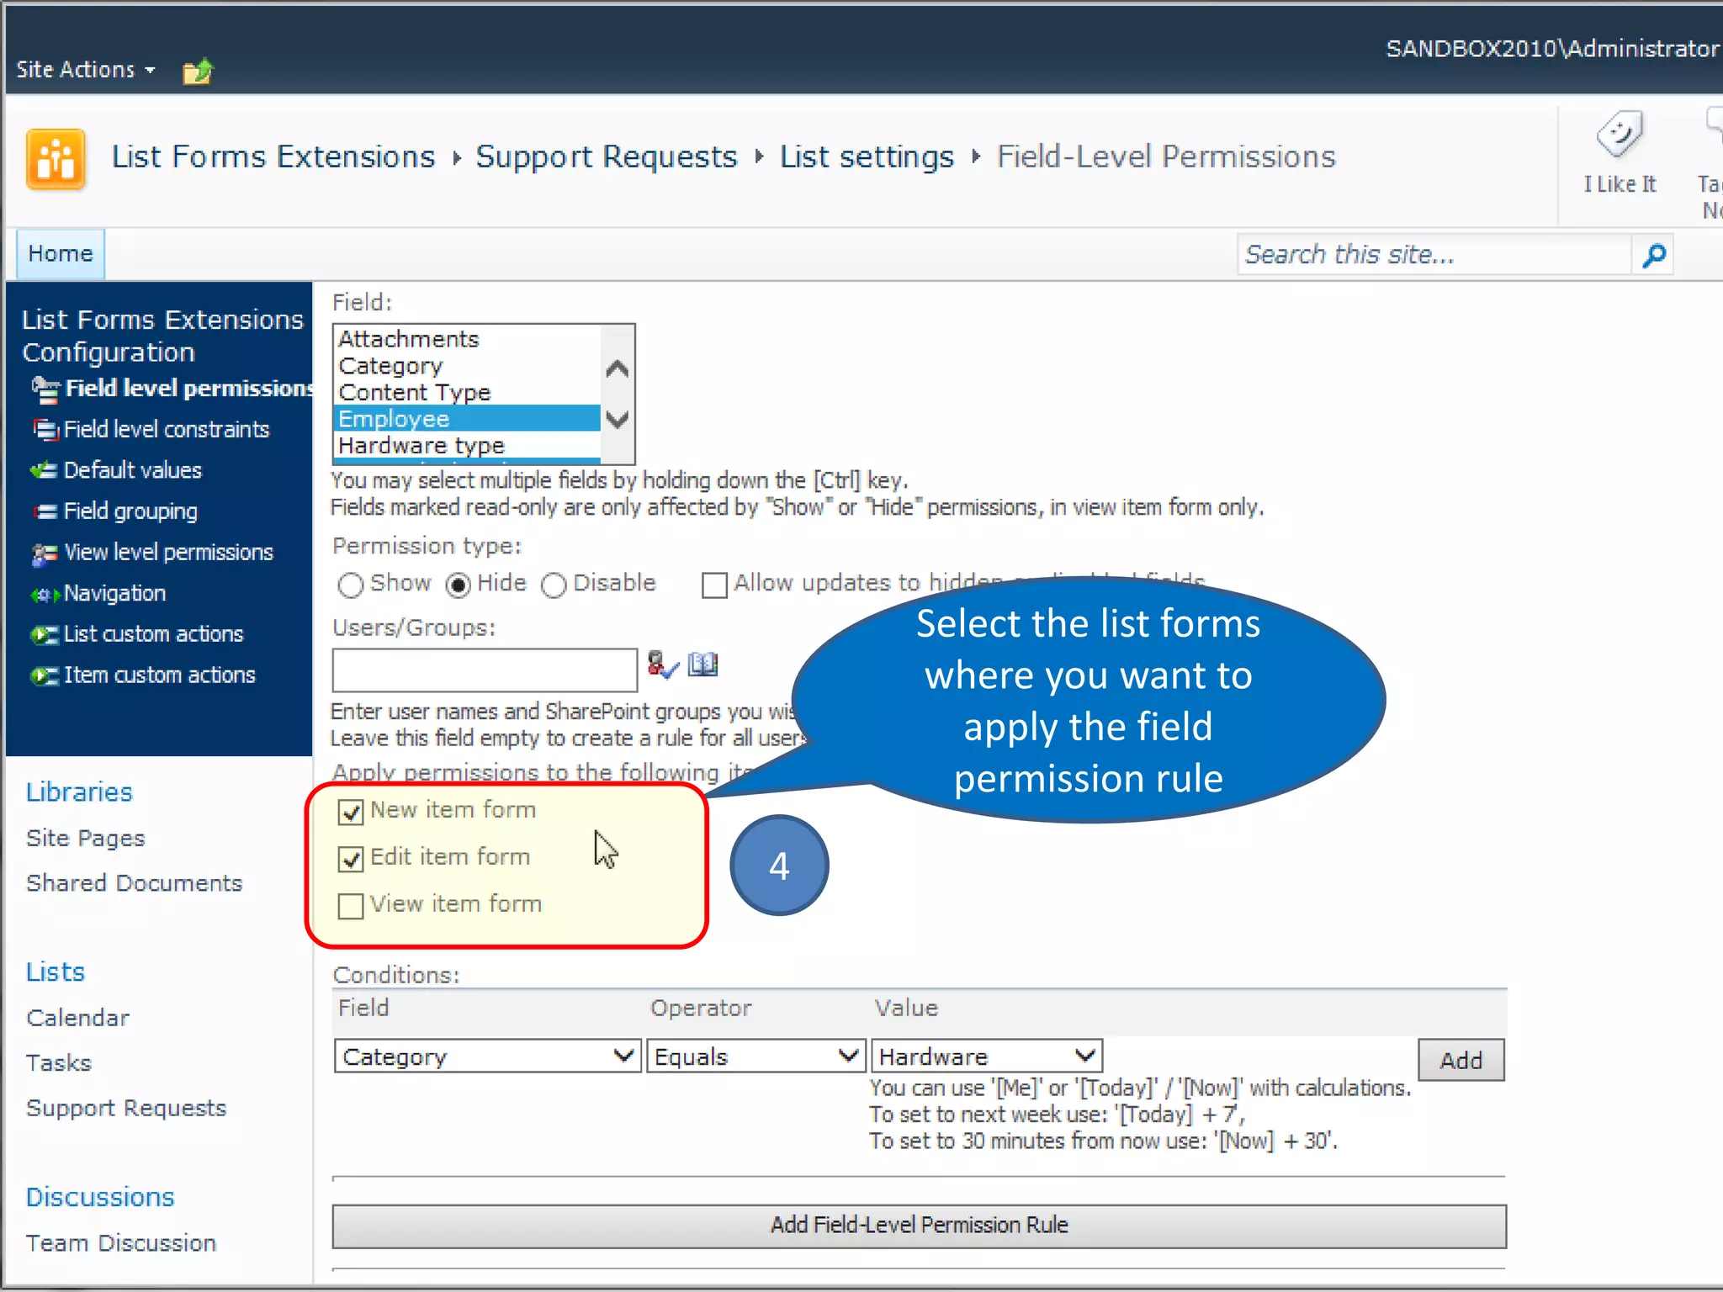Viewport: 1723px width, 1292px height.
Task: Open the condition Field Category dropdown
Action: (488, 1056)
